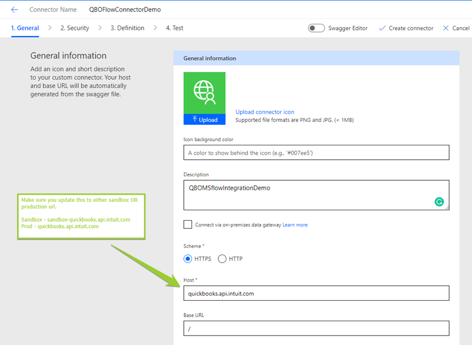The width and height of the screenshot is (472, 345).
Task: Switch to the 2. Security tab
Action: point(74,28)
